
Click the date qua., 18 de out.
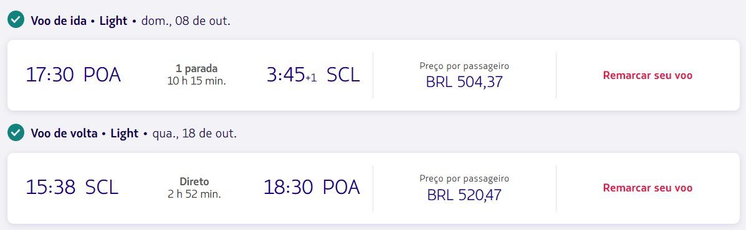(194, 134)
